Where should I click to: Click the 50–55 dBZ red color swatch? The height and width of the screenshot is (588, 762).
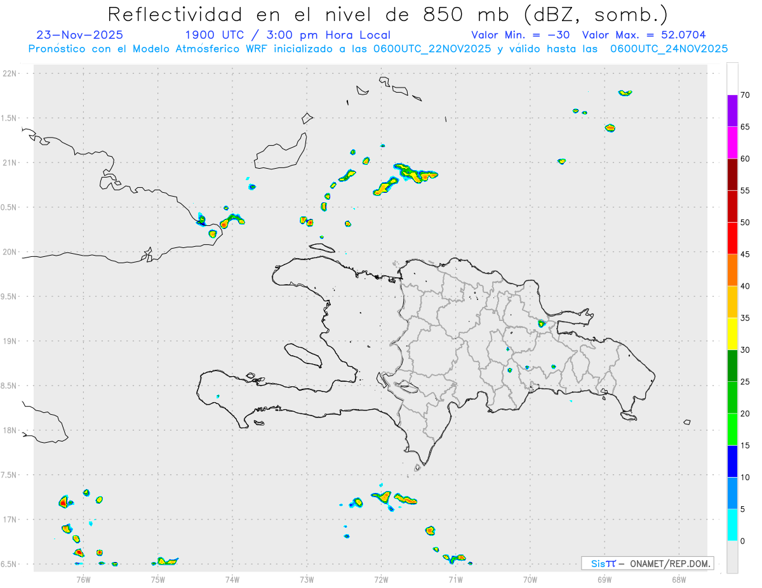point(732,206)
